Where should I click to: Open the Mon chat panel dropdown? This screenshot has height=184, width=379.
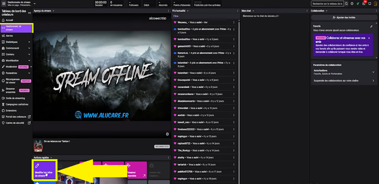tap(254, 11)
